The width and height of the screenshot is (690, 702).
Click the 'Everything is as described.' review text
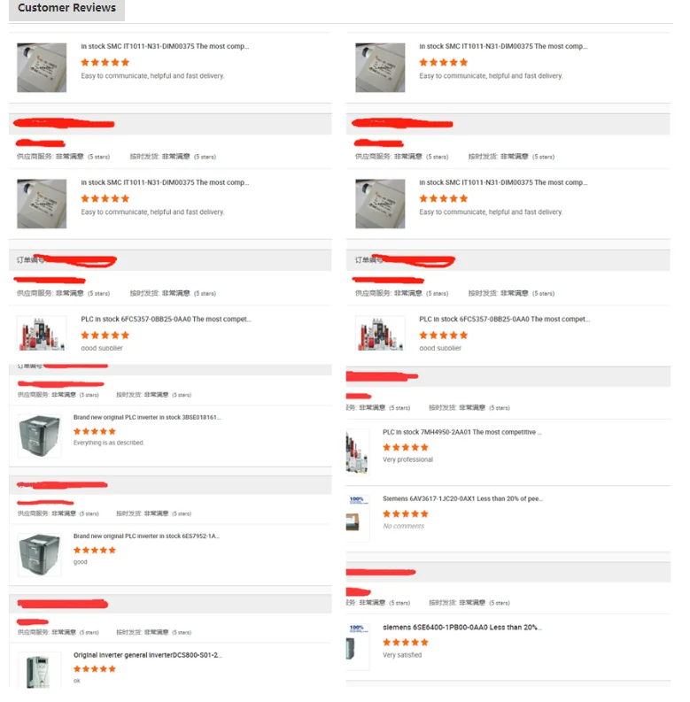click(109, 443)
